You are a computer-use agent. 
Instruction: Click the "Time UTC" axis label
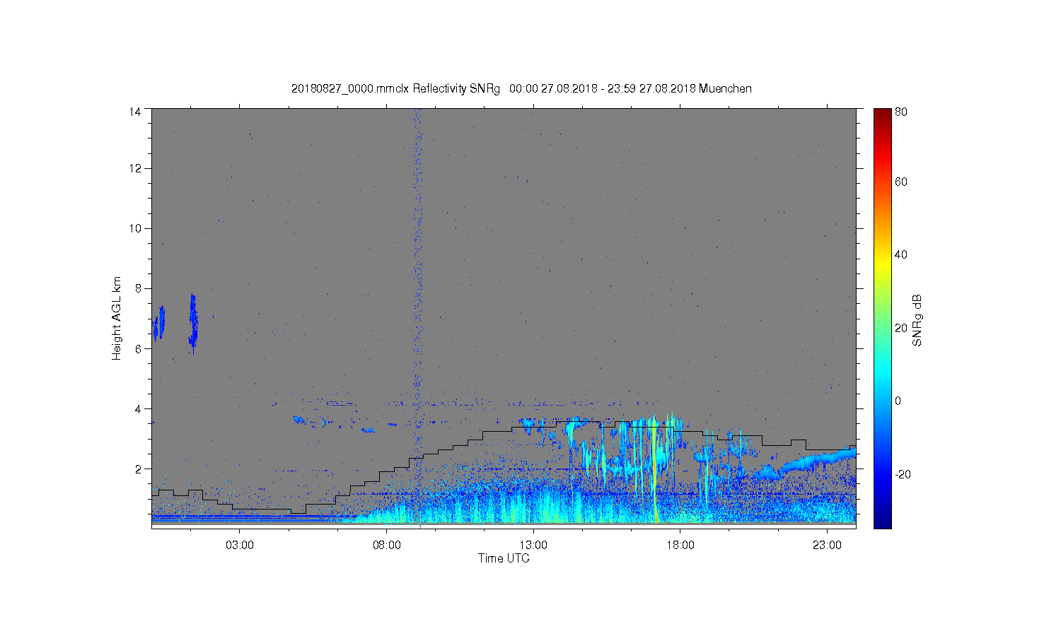(504, 558)
